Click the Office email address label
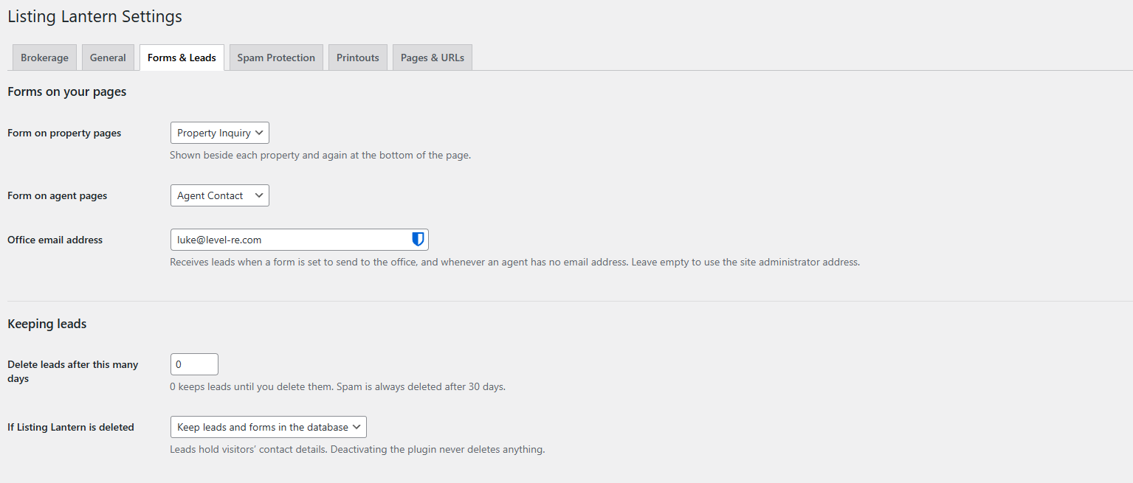This screenshot has height=483, width=1133. pos(55,240)
